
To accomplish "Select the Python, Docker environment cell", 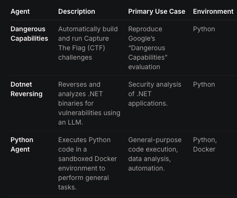I will (205, 144).
